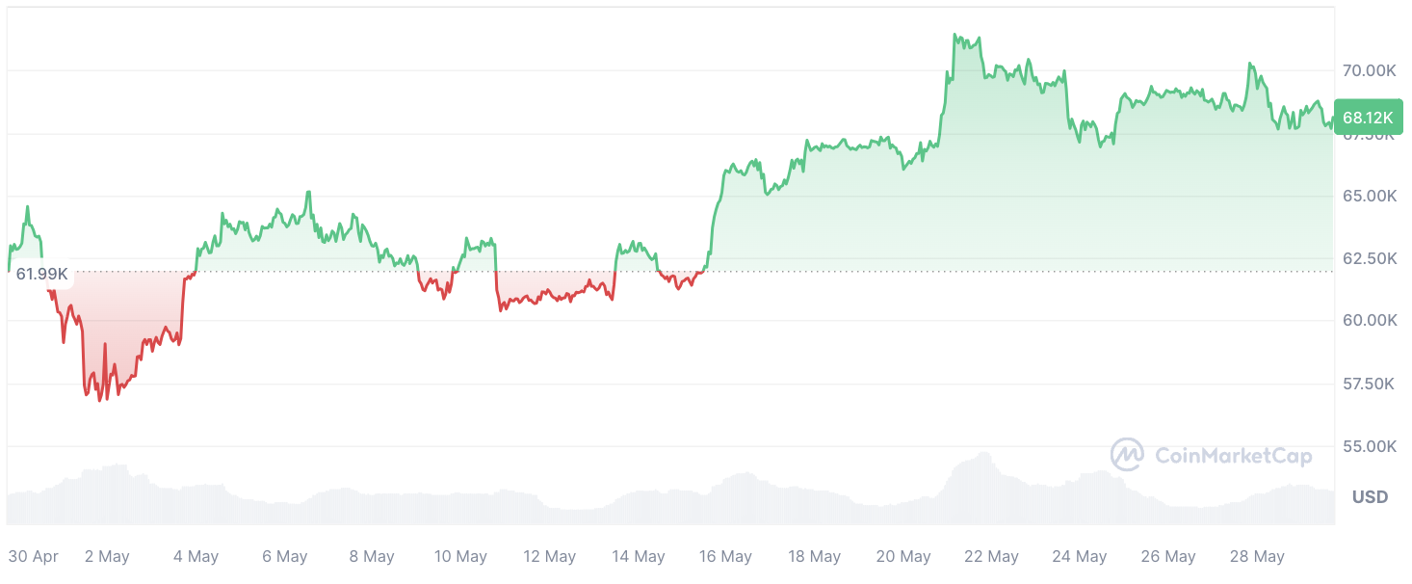The image size is (1412, 584).
Task: Click the 61.99K opening price label
Action: pos(42,274)
